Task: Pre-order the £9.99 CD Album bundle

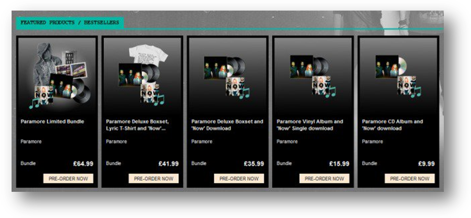Action: coord(410,178)
